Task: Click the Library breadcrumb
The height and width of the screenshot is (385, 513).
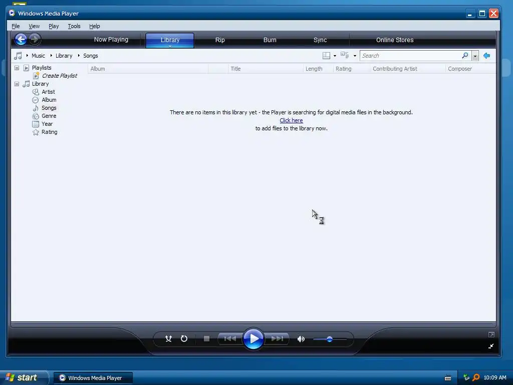Action: [64, 56]
